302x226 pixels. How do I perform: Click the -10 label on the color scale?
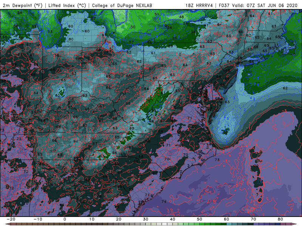pos(38,219)
